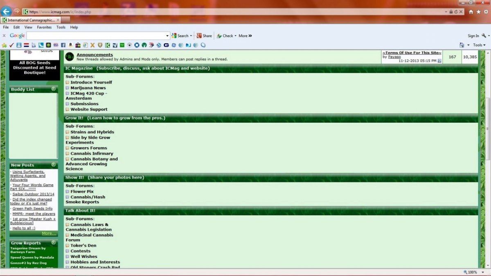The width and height of the screenshot is (491, 276).
Task: Open the Help menu
Action: pos(74,27)
